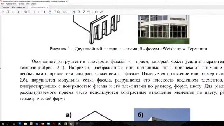Switch to the Инструменты tab
The width and height of the screenshot is (224, 126).
pyautogui.click(x=18, y=7)
